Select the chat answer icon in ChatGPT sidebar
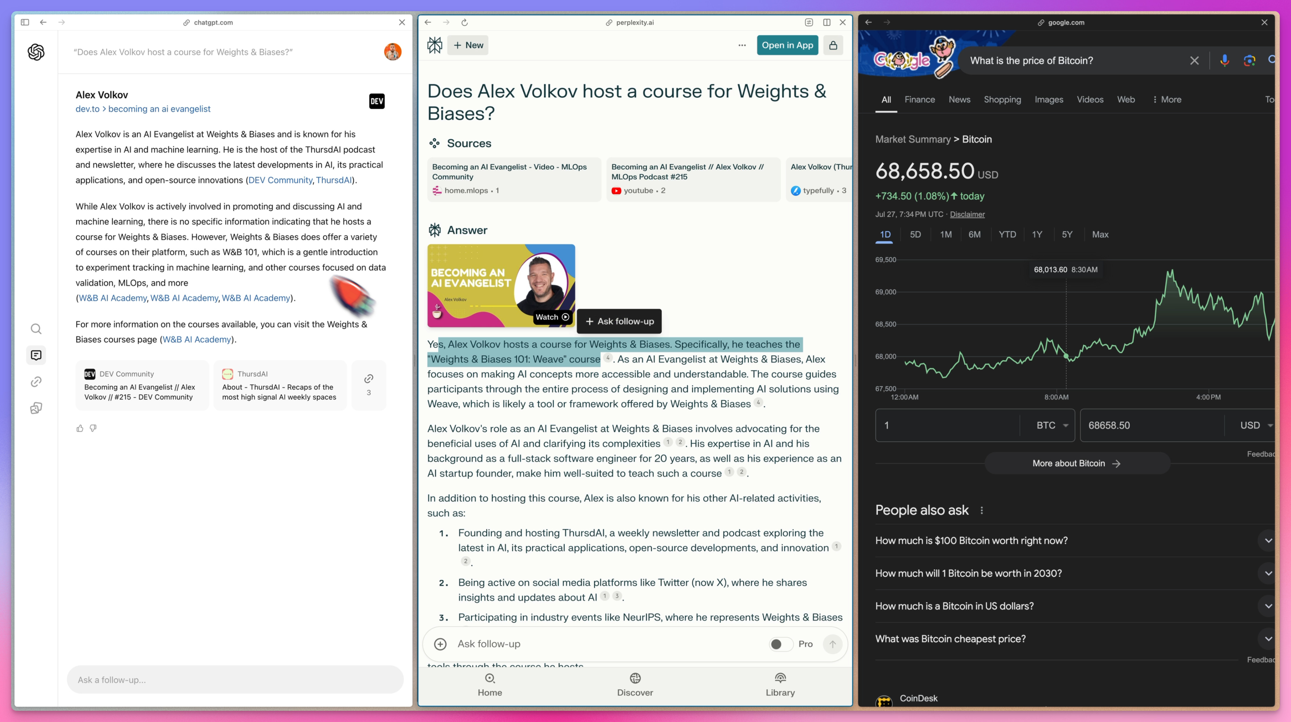 36,356
